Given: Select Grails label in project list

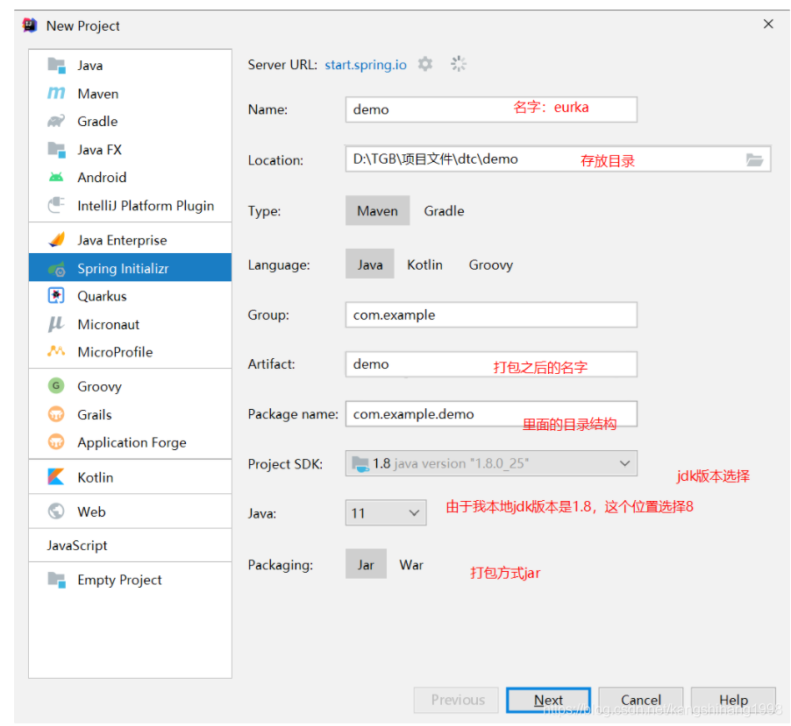Looking at the screenshot, I should [x=95, y=414].
